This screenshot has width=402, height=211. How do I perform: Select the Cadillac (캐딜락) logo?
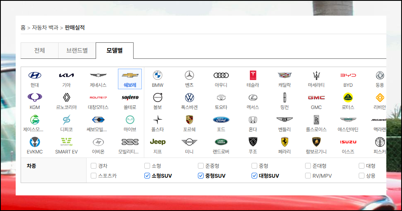(x=284, y=75)
